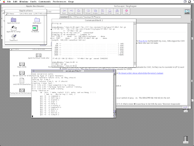194x146 pixels.
Task: Select AWS 95 Documentation file icon
Action: pos(22,81)
